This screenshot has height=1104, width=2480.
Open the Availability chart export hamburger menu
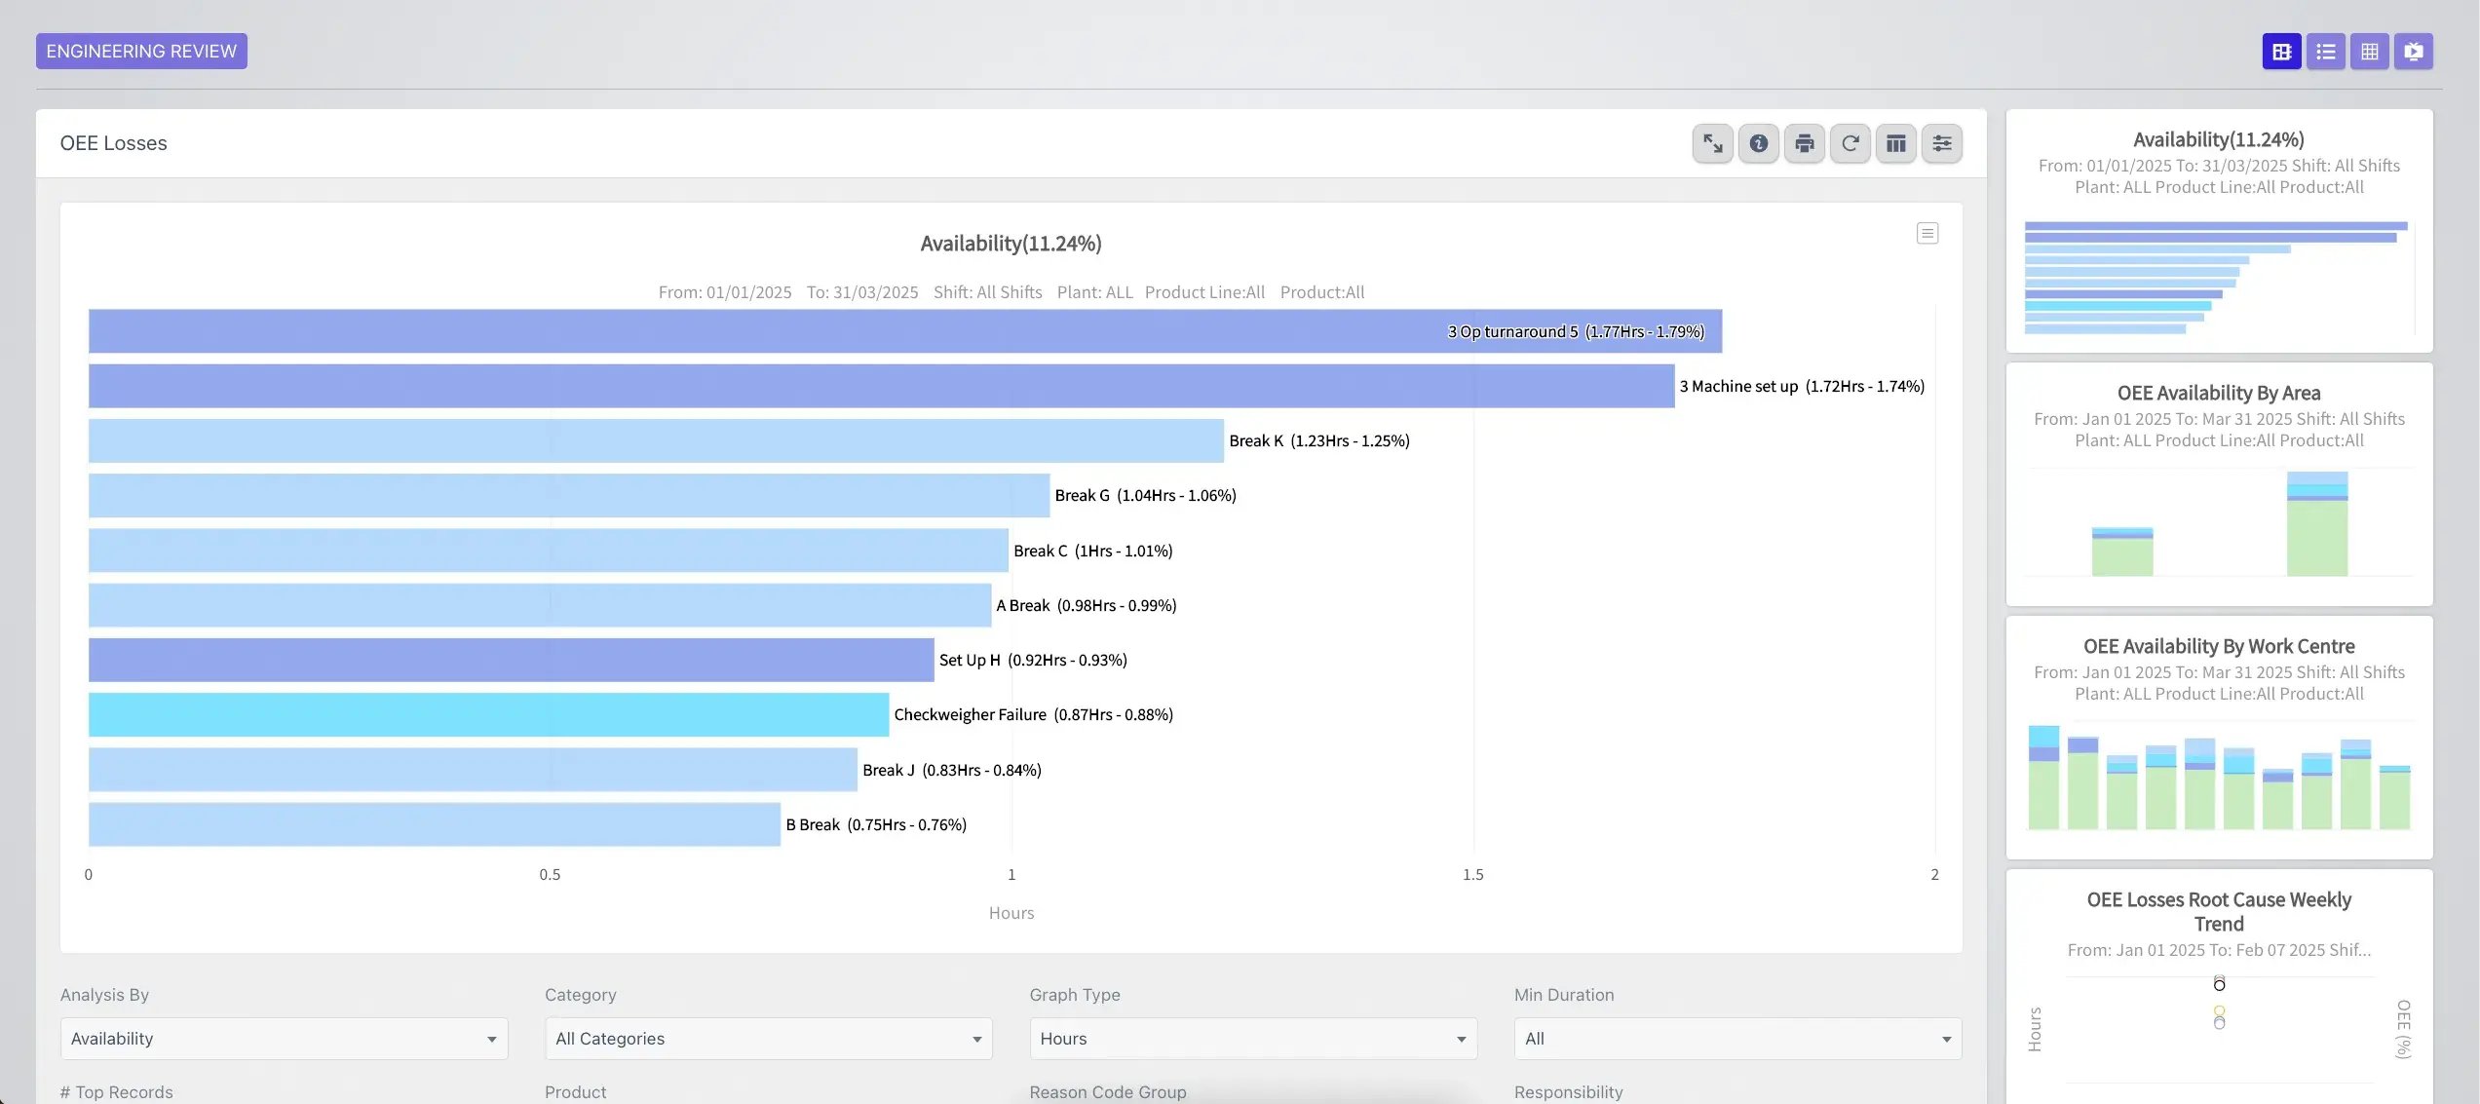(x=1927, y=233)
